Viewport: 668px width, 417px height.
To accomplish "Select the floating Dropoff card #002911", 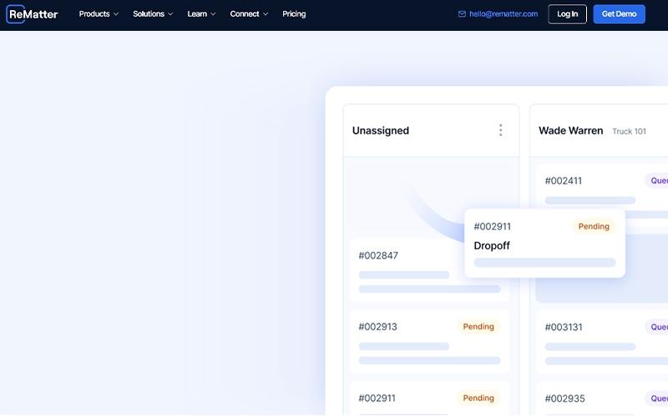I will (545, 244).
